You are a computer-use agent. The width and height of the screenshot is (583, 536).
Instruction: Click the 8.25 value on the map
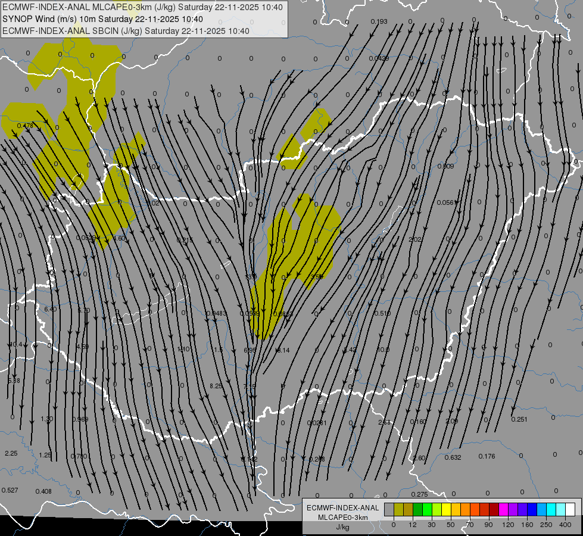(x=216, y=386)
